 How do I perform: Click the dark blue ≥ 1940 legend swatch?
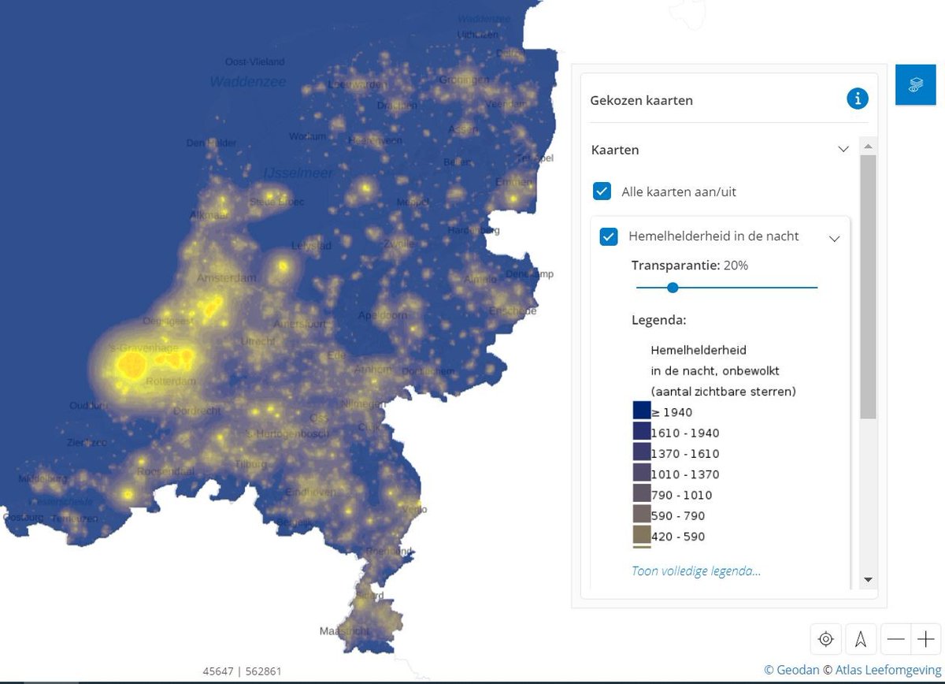[640, 411]
